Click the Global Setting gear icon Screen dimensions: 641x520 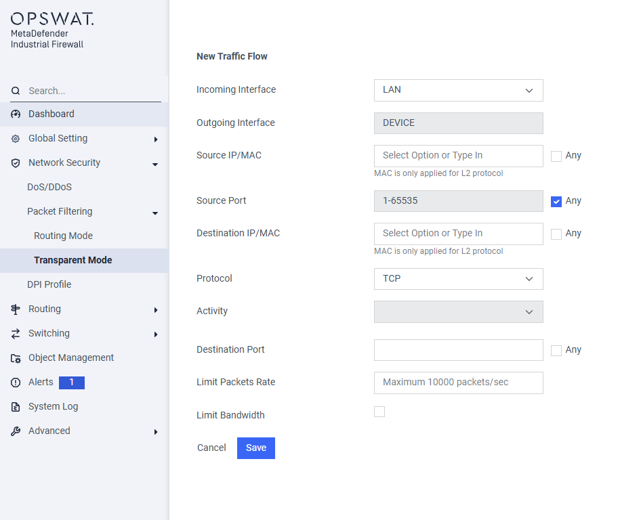(x=16, y=139)
